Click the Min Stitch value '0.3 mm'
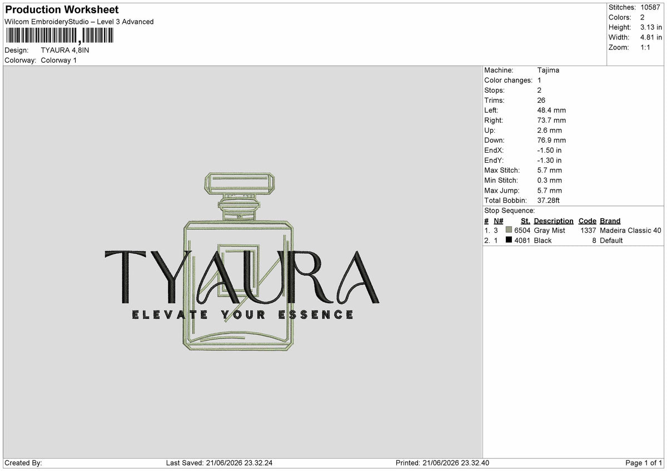This screenshot has width=667, height=471. click(x=550, y=180)
